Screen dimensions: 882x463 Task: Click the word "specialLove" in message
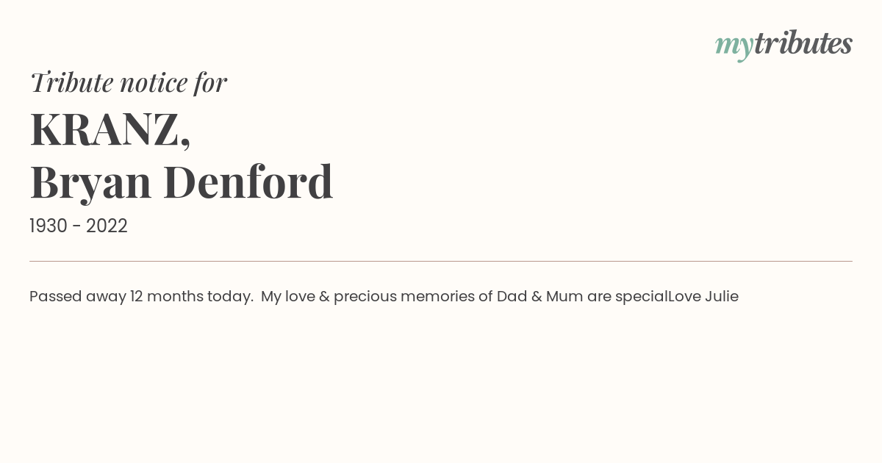(x=658, y=297)
